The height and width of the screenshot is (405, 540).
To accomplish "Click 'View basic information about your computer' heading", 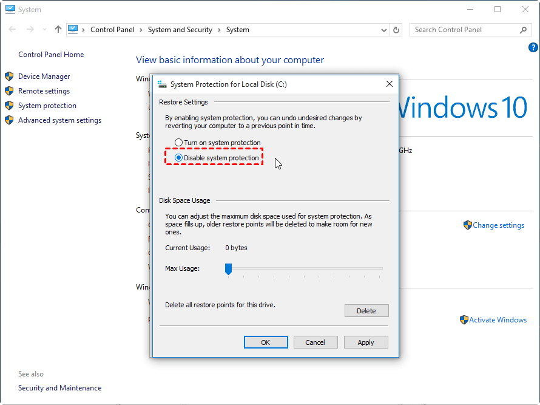I will point(230,60).
